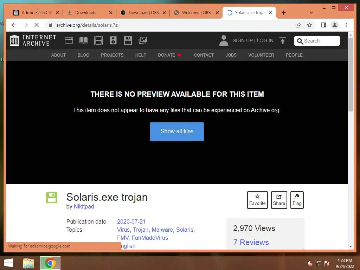360x270 pixels.
Task: Close the Downloads tab
Action: [x=111, y=13]
